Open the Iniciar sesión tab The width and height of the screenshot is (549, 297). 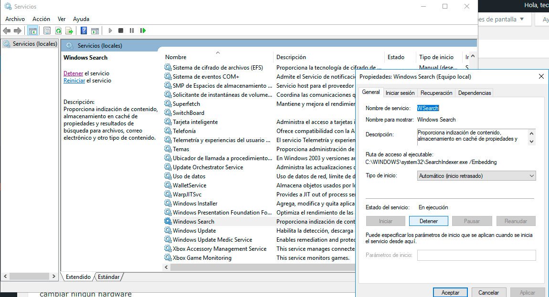click(400, 92)
